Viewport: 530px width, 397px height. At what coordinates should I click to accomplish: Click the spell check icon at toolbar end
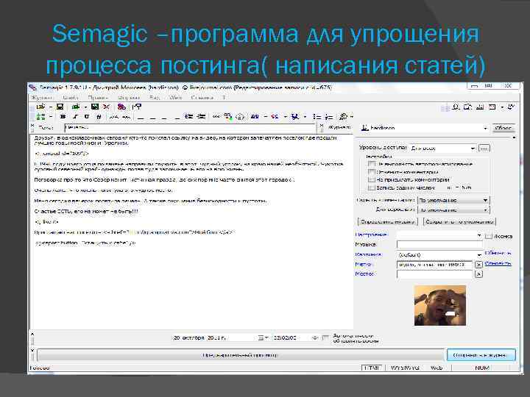[x=511, y=107]
